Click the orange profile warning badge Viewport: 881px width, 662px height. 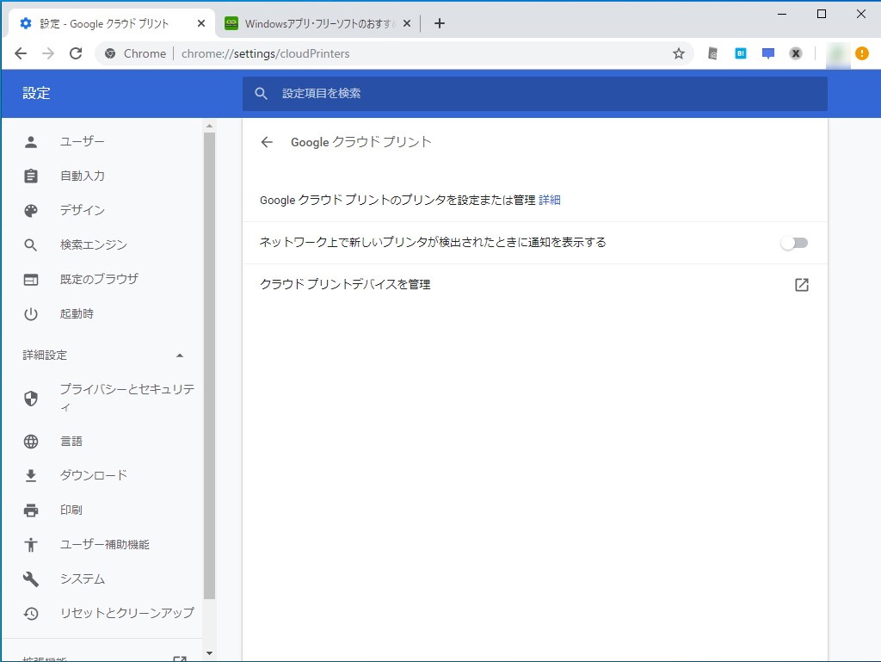[861, 53]
